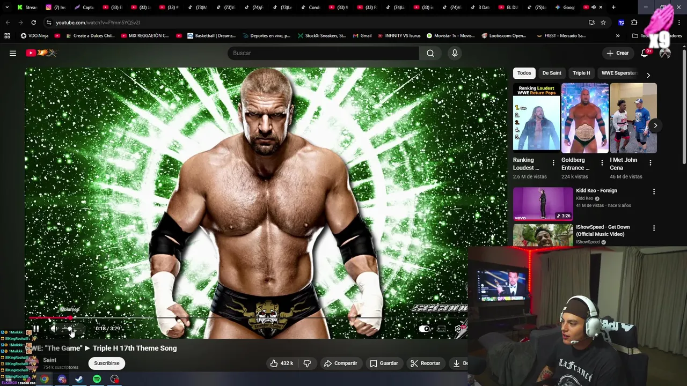Select the Triple H filter chip

click(x=581, y=73)
